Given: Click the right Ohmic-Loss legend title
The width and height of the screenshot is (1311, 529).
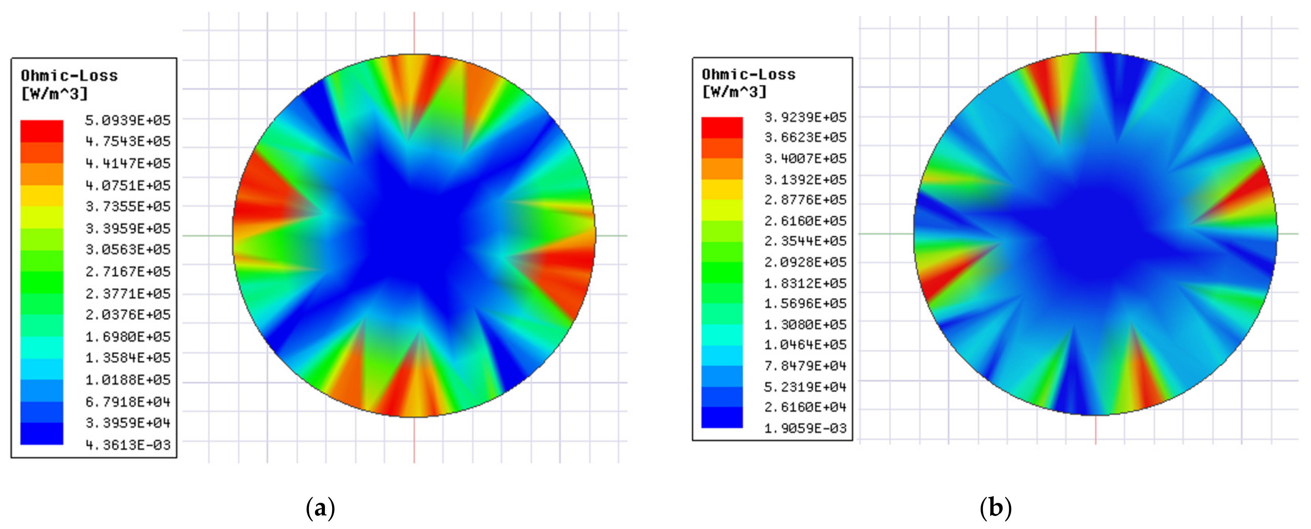Looking at the screenshot, I should (748, 74).
